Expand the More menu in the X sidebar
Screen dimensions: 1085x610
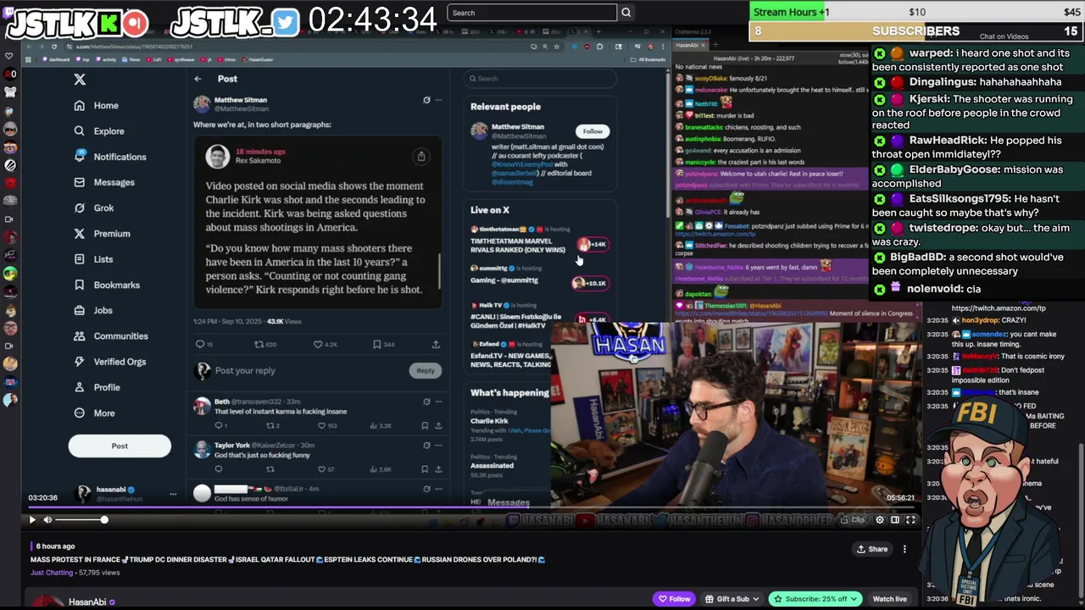(x=94, y=413)
